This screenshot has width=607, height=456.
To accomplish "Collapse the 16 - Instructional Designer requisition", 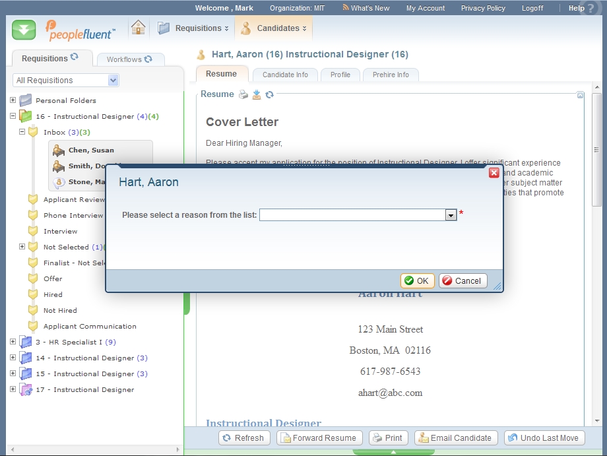I will point(13,116).
